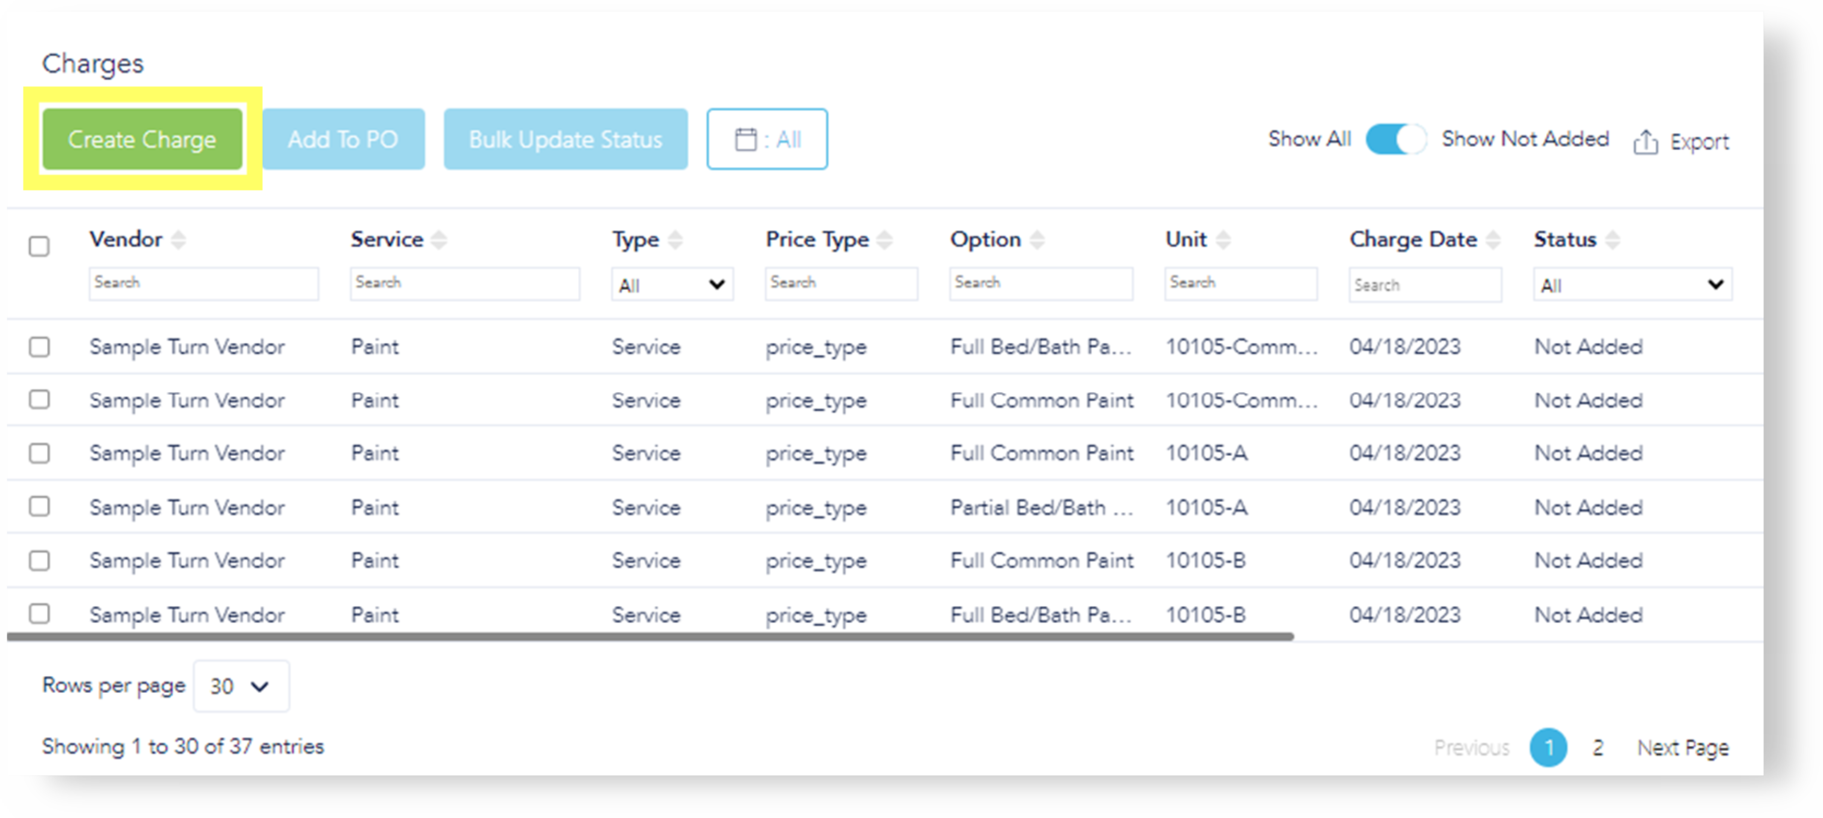Sort by Price Type column arrows
Viewport: 1823px width, 818px height.
point(885,240)
